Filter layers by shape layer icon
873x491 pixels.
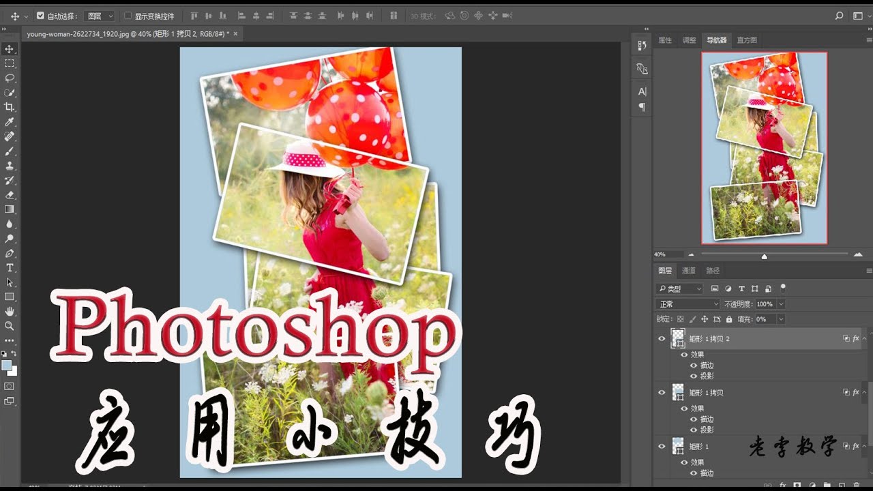point(755,289)
